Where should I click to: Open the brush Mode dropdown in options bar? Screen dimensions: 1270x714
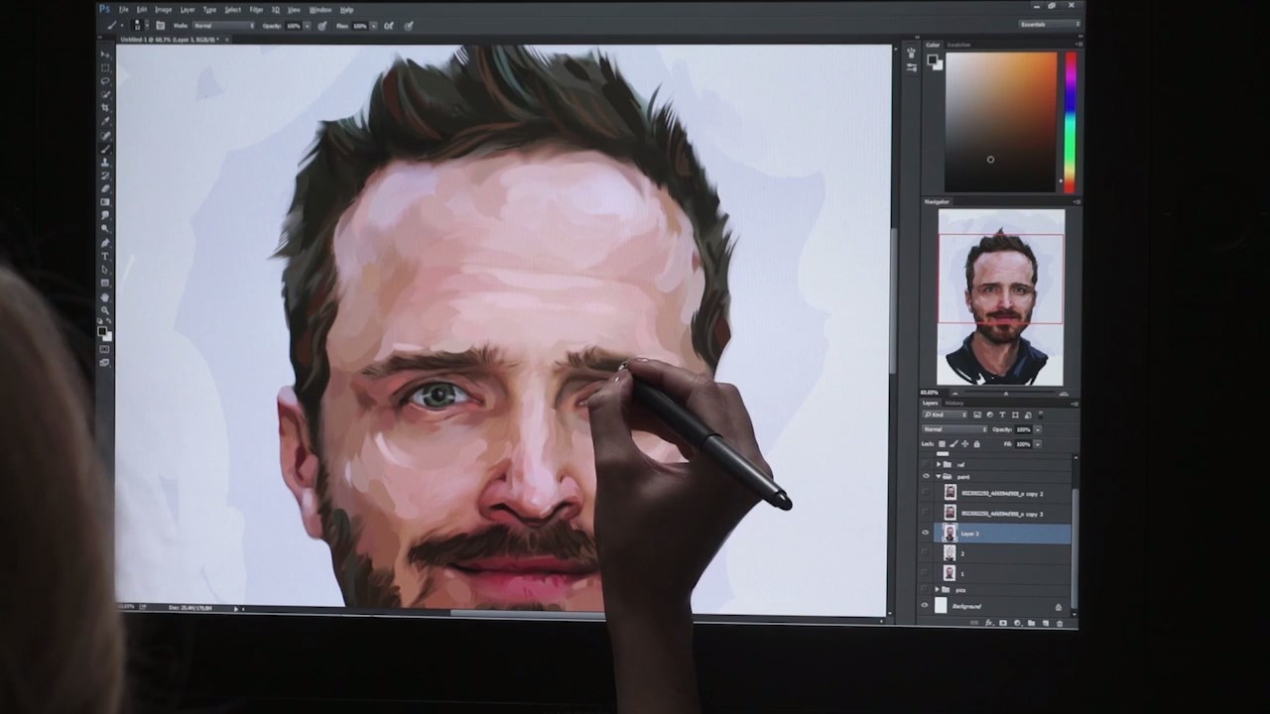pyautogui.click(x=224, y=25)
